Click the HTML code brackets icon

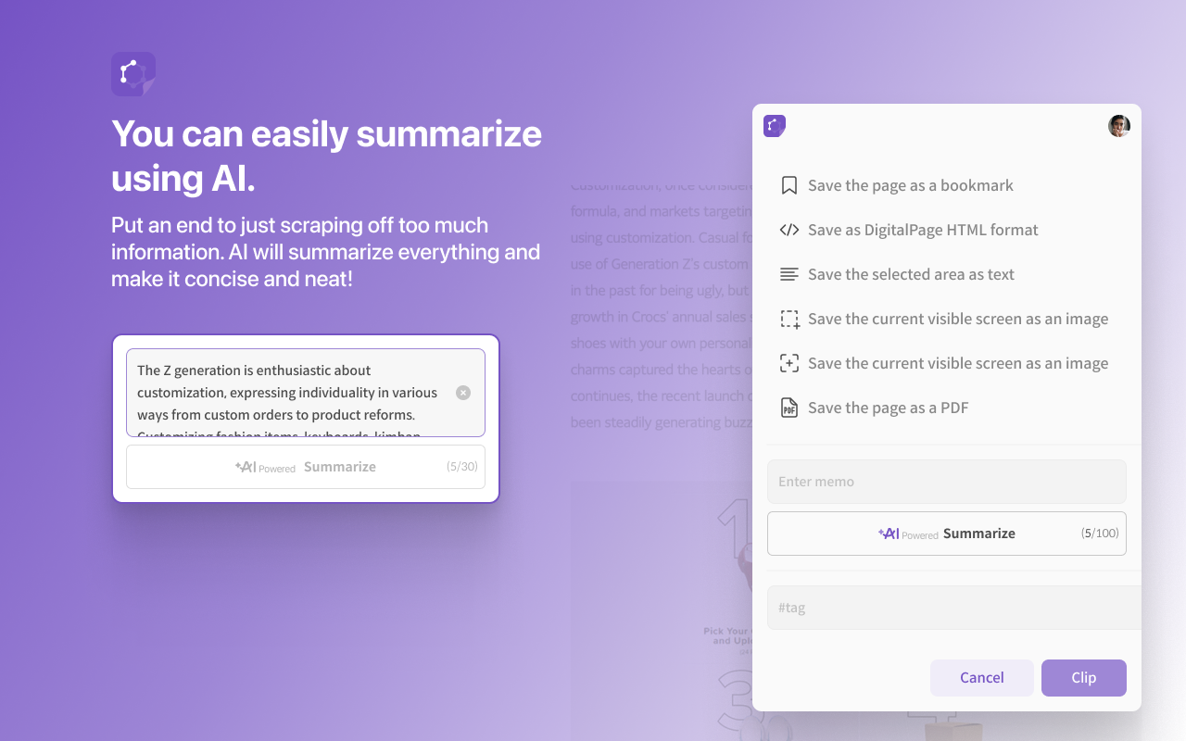coord(789,230)
